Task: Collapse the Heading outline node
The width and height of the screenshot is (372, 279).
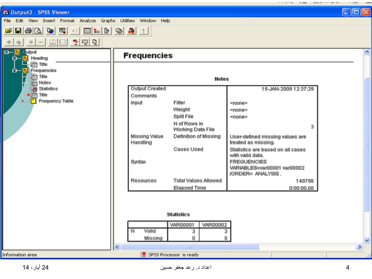Action: (x=15, y=58)
